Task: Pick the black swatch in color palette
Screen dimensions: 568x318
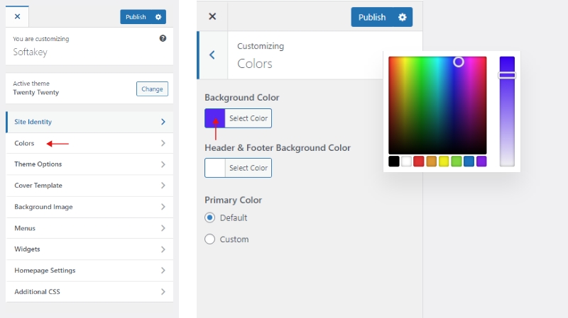Action: [394, 161]
